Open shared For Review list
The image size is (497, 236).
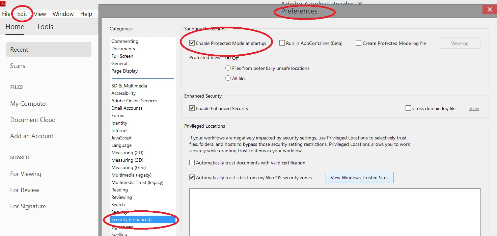(x=25, y=190)
